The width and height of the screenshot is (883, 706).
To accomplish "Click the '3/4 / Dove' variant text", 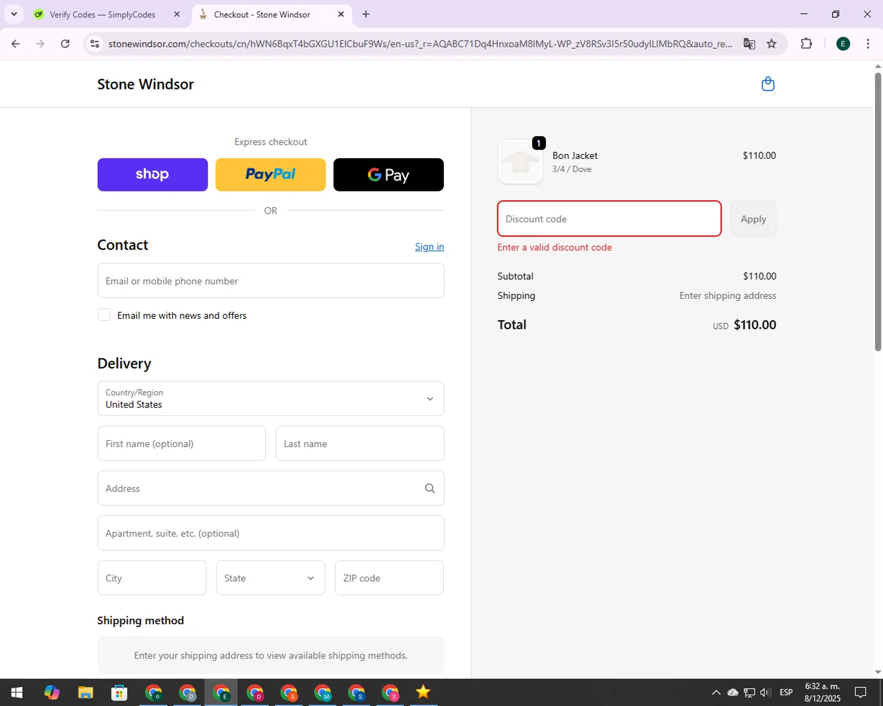I will tap(572, 169).
